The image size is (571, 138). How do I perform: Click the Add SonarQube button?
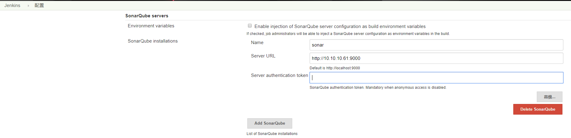click(x=270, y=123)
